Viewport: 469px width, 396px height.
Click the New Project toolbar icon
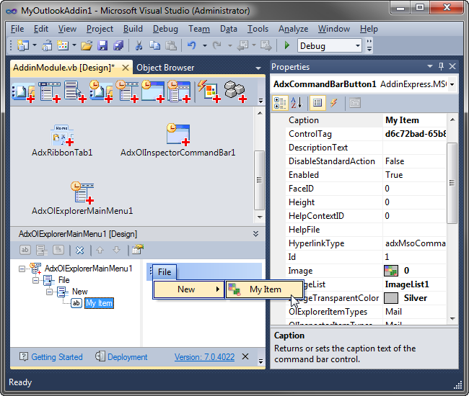(x=23, y=45)
